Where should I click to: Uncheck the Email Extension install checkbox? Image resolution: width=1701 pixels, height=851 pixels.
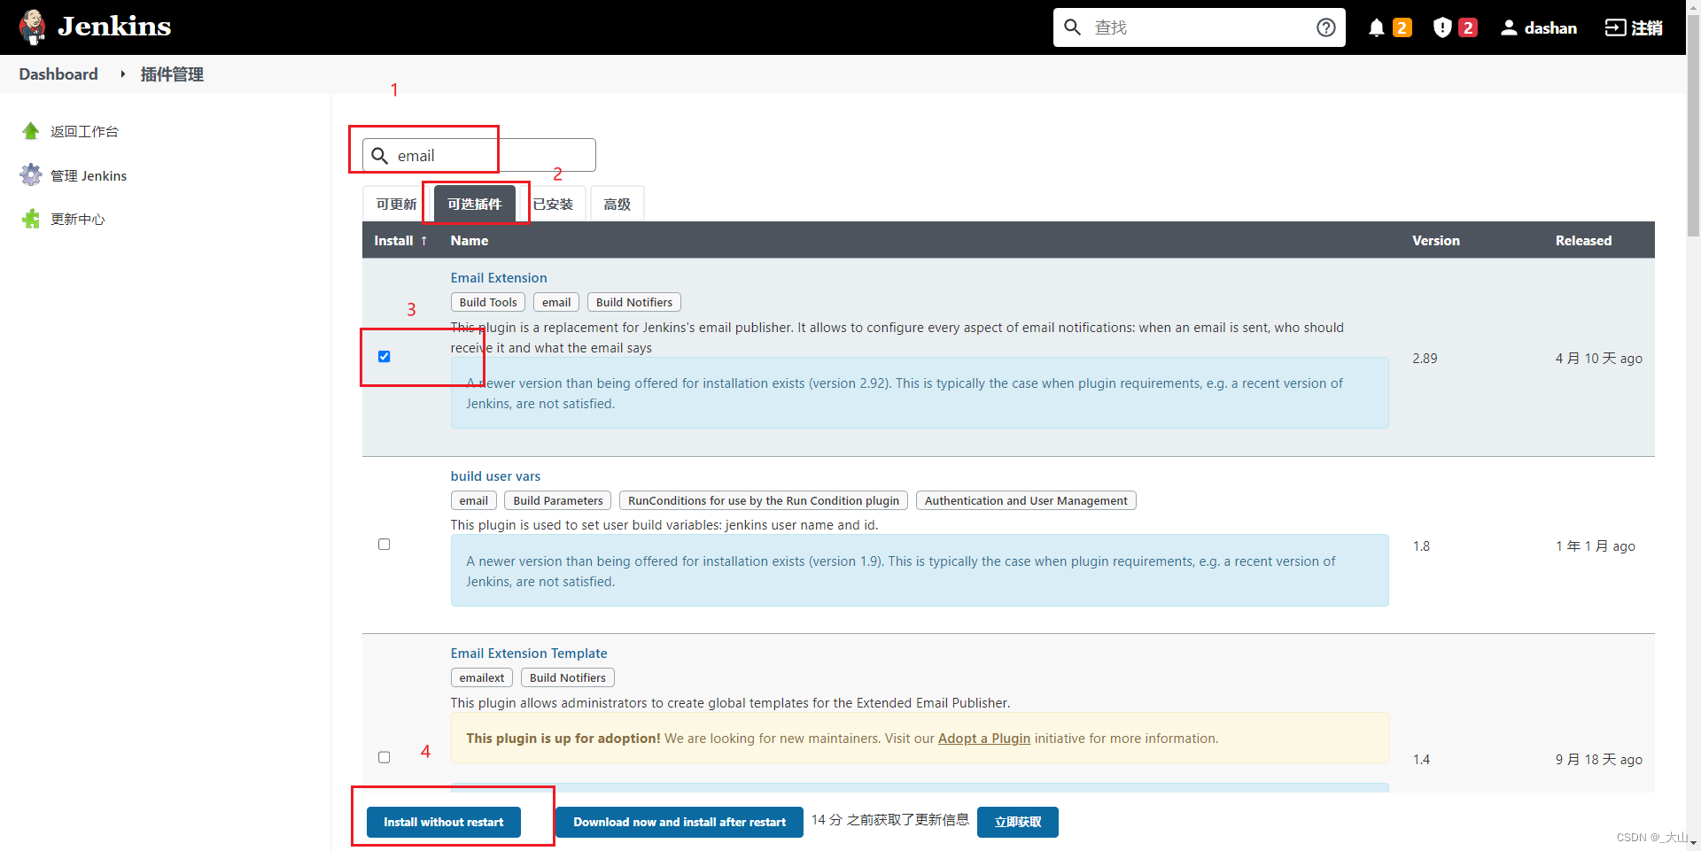tap(384, 357)
